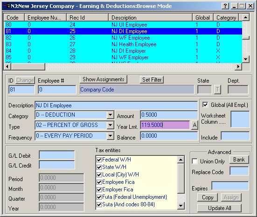Sort by the Description column header
The image size is (257, 217).
[x=150, y=18]
